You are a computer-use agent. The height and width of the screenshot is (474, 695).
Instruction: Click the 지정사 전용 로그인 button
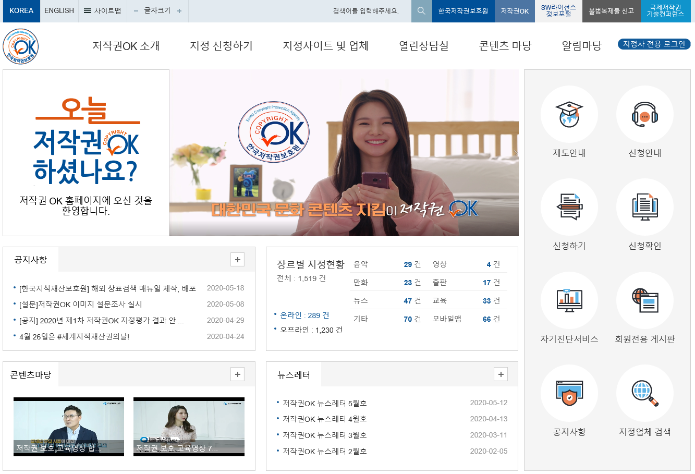654,44
